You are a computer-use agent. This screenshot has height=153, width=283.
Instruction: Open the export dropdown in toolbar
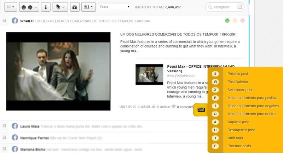click(88, 7)
